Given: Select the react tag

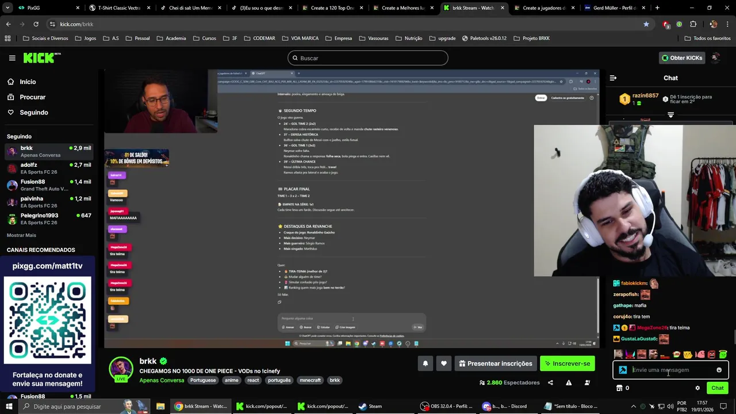Looking at the screenshot, I should [253, 380].
